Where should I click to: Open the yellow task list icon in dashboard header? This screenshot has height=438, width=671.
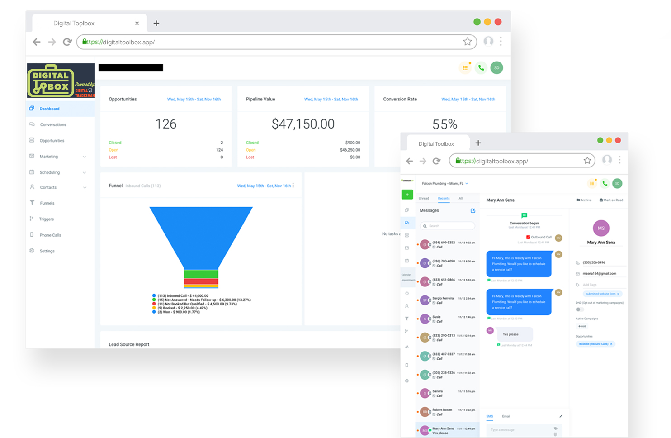tap(465, 68)
